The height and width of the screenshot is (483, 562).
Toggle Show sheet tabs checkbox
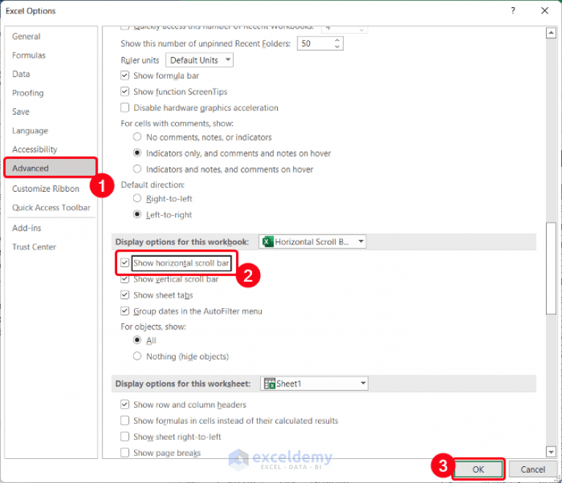[x=125, y=295]
